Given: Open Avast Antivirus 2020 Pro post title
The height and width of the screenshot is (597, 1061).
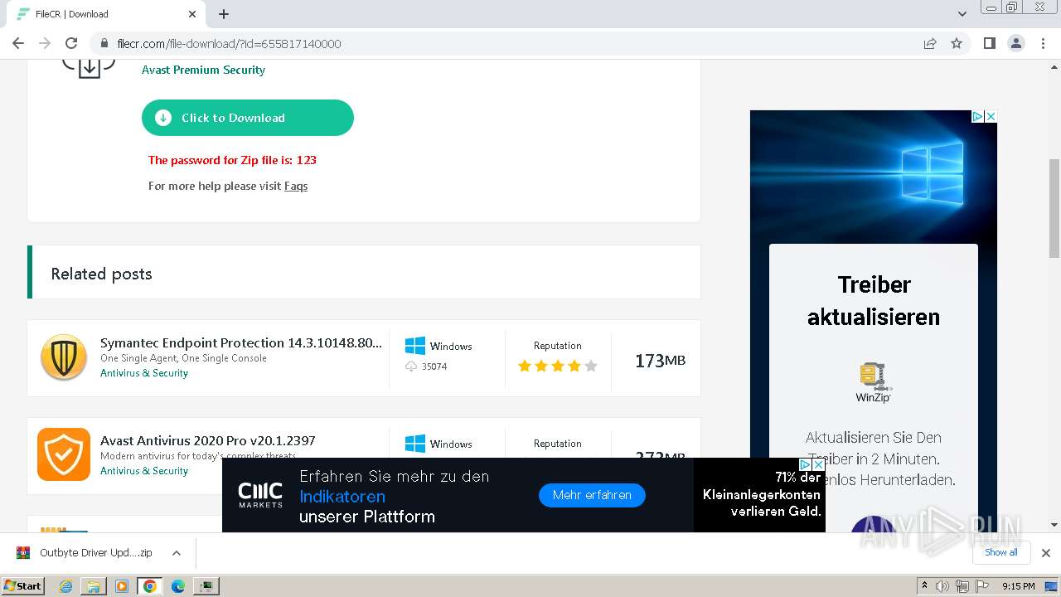Looking at the screenshot, I should 208,440.
